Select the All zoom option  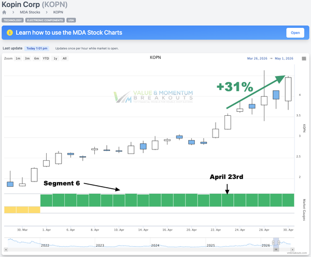[64, 58]
